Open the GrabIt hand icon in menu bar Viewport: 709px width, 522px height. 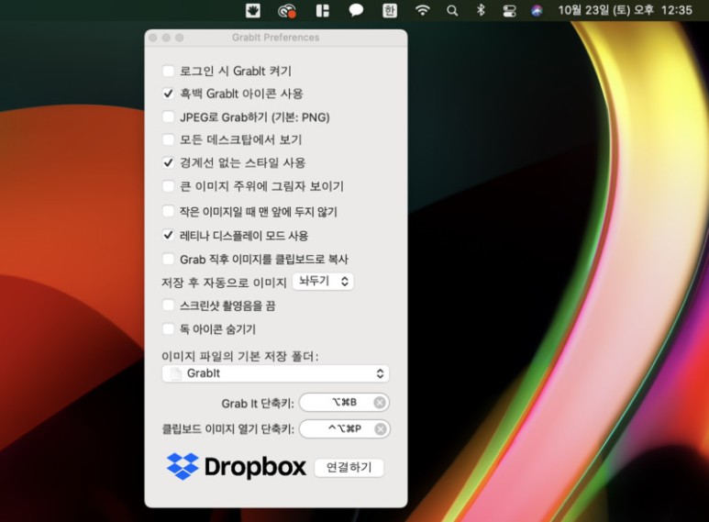click(x=253, y=10)
